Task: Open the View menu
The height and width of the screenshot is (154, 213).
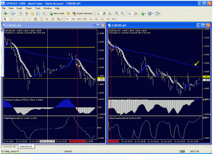Action: 11,8
